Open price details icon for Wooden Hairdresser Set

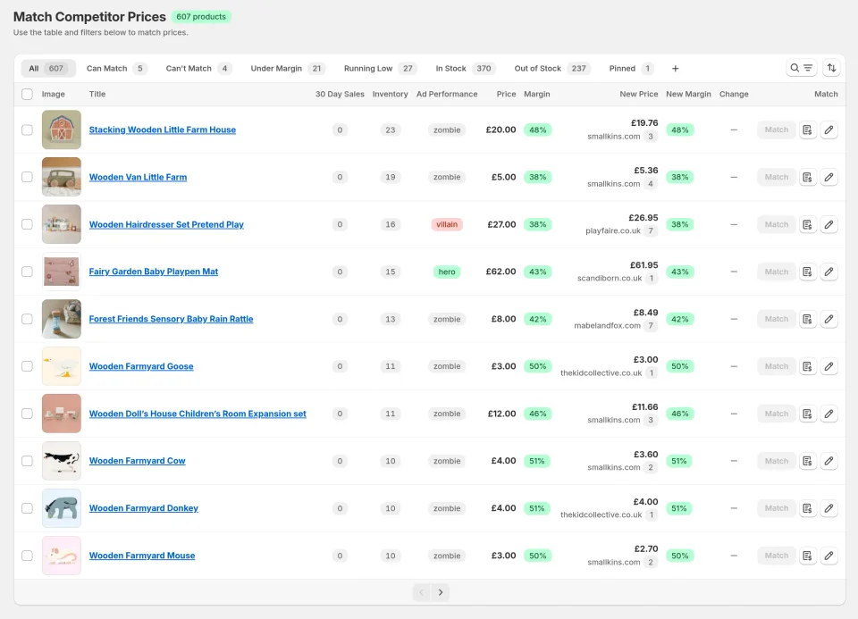click(807, 224)
